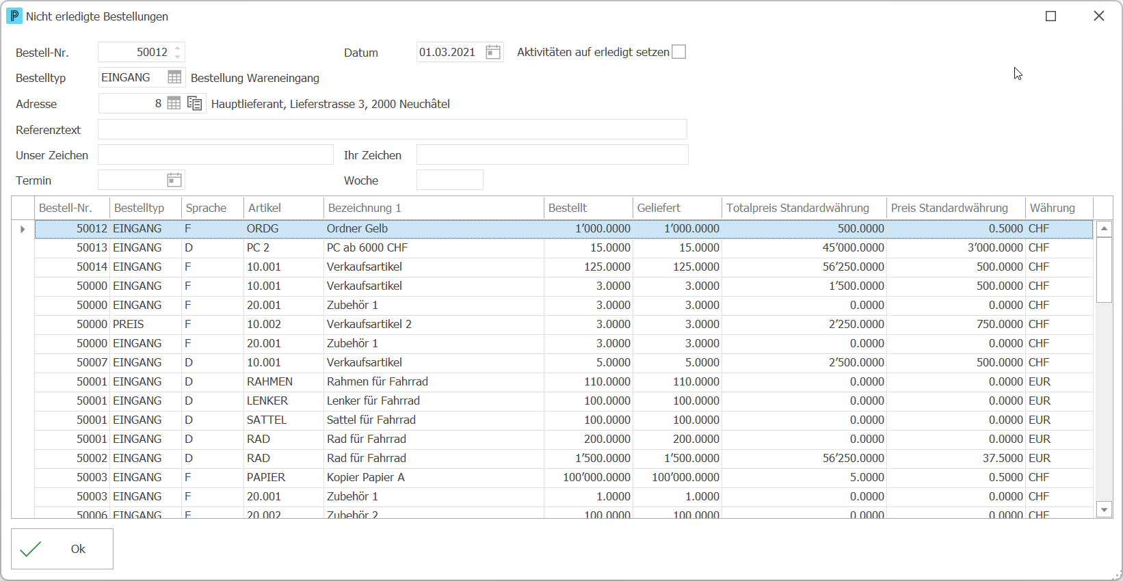Open the Bestelltyp lookup table icon
1123x581 pixels.
pos(174,77)
